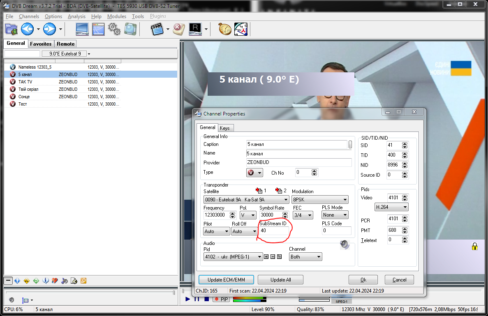Click the remove audio pid minus icon
Screen dimensions: 488x316
[x=273, y=256]
